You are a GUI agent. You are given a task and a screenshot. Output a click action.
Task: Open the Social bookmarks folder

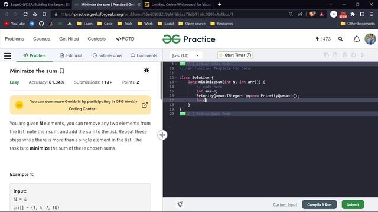(x=165, y=24)
